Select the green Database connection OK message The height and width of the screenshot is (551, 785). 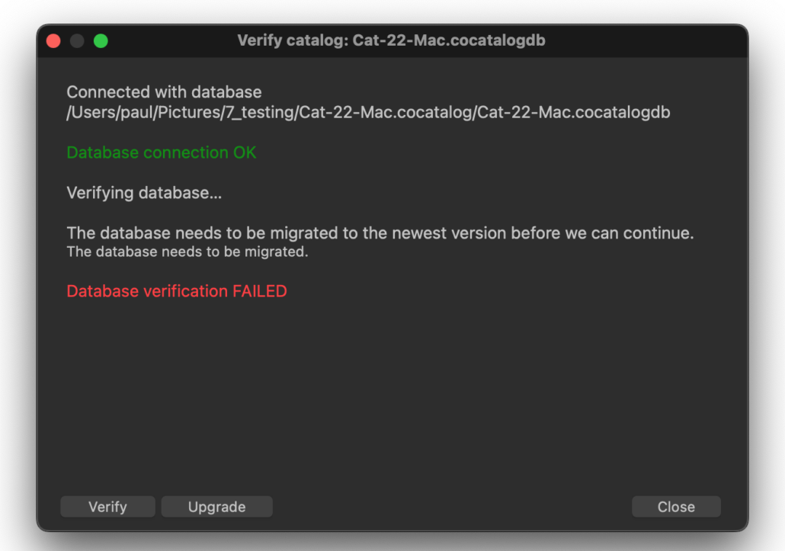pos(161,152)
